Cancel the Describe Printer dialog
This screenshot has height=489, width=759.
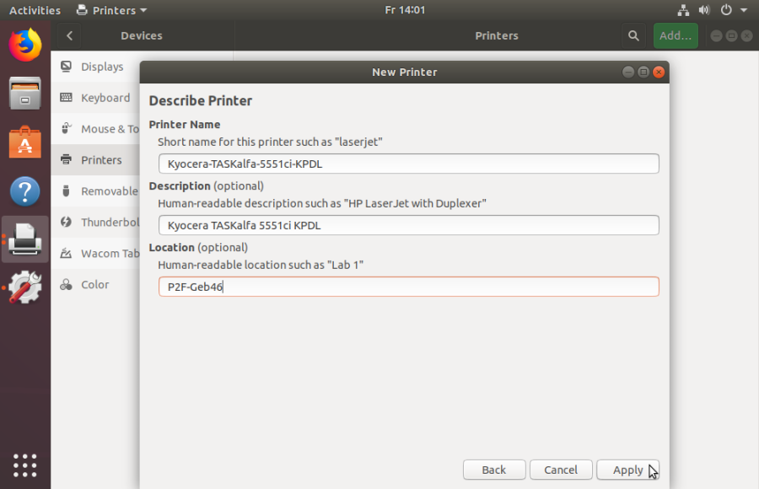pyautogui.click(x=561, y=470)
